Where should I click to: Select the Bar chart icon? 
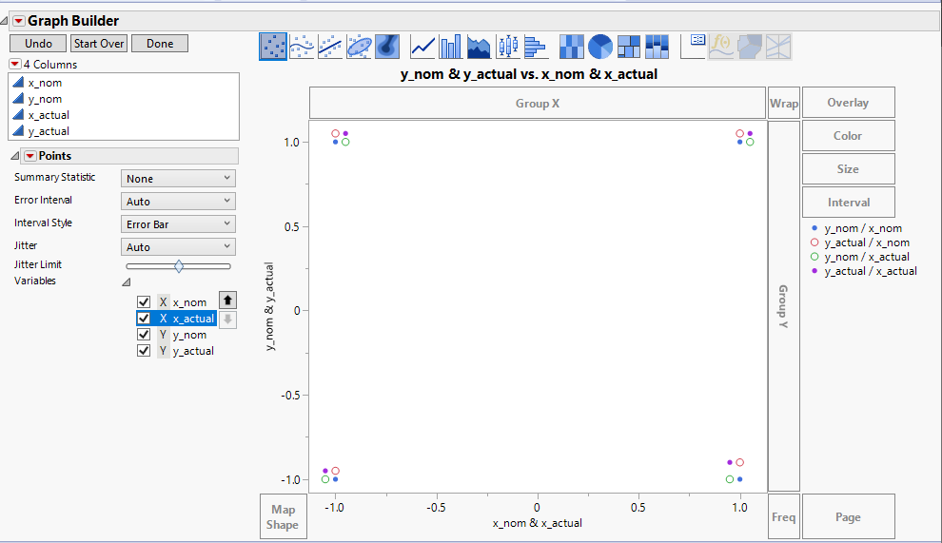click(451, 47)
